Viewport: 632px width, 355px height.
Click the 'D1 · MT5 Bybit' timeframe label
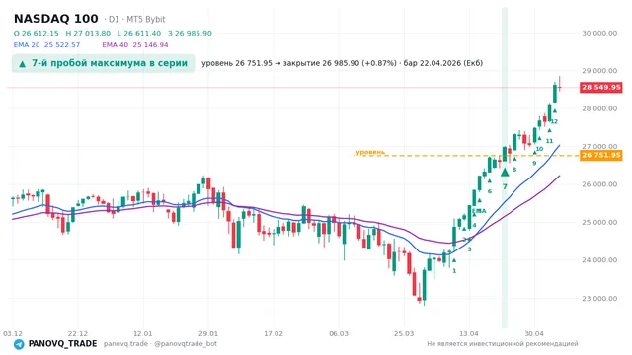coord(136,20)
